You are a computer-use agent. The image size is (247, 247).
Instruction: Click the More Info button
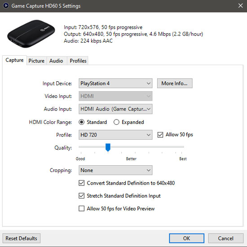coord(175,84)
